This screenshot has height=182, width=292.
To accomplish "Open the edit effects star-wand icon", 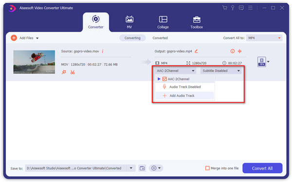I will click(64, 72).
